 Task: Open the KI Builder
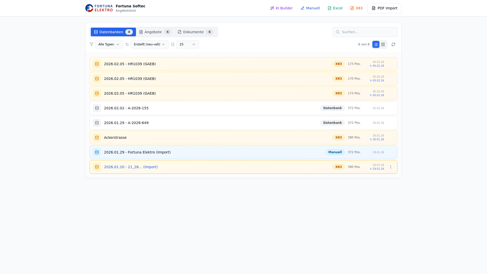(x=282, y=8)
